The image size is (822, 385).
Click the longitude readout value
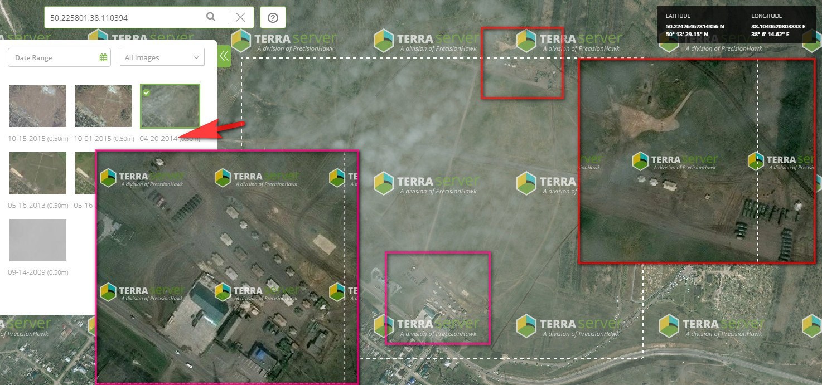tap(778, 26)
